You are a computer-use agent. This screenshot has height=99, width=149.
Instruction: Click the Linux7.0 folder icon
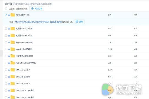[13, 35]
